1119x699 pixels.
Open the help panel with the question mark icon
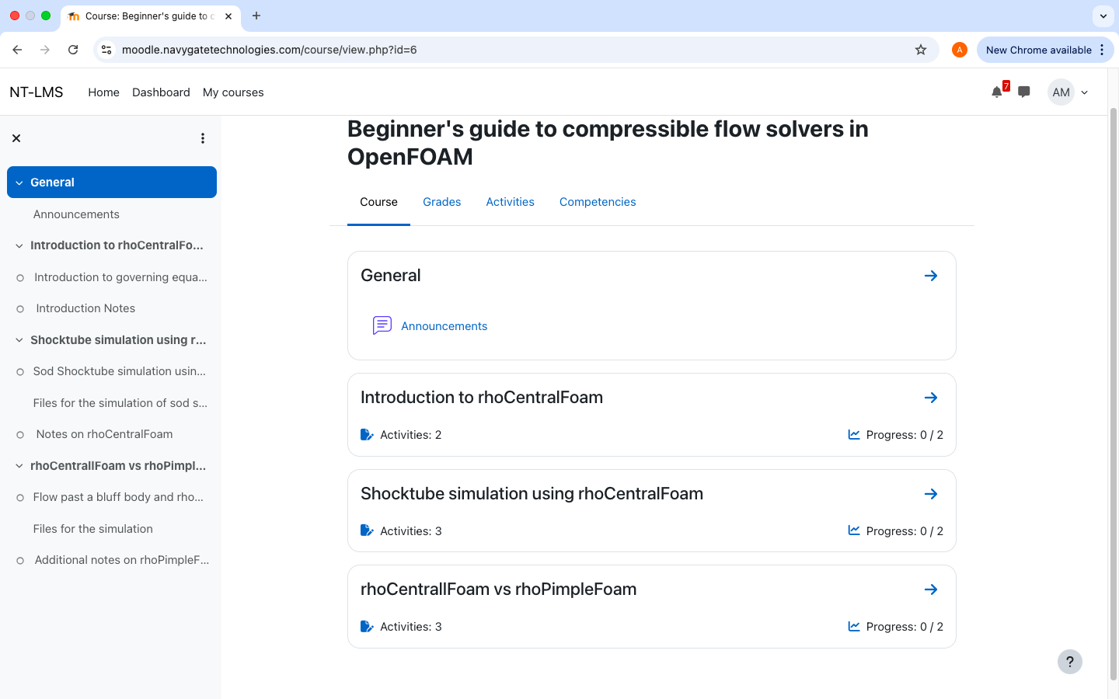pos(1070,662)
